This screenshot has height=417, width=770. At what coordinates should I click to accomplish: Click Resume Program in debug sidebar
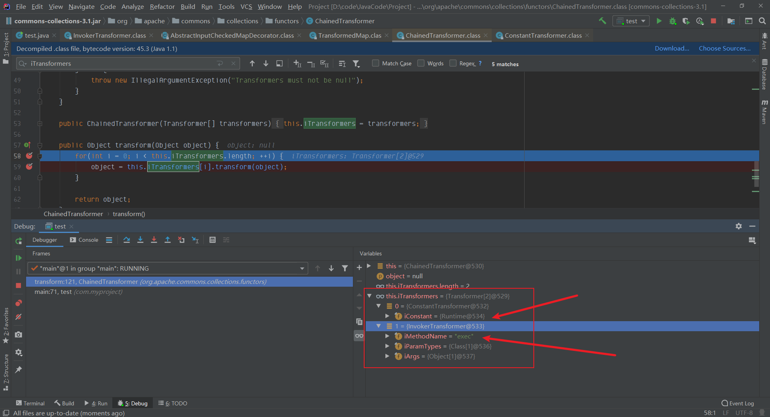tap(18, 258)
